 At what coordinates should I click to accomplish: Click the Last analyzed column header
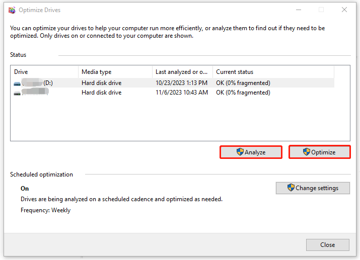click(x=182, y=72)
